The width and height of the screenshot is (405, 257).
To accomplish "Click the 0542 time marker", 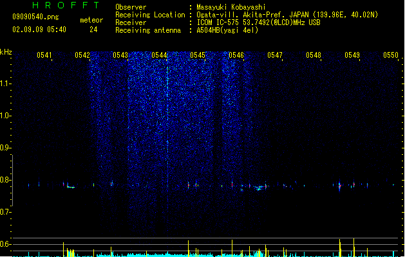I will pos(82,55).
